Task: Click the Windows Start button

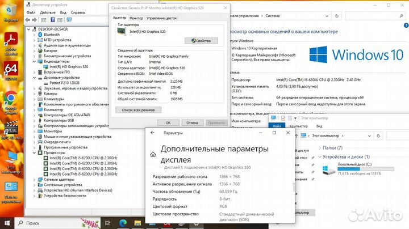Action: pyautogui.click(x=7, y=223)
